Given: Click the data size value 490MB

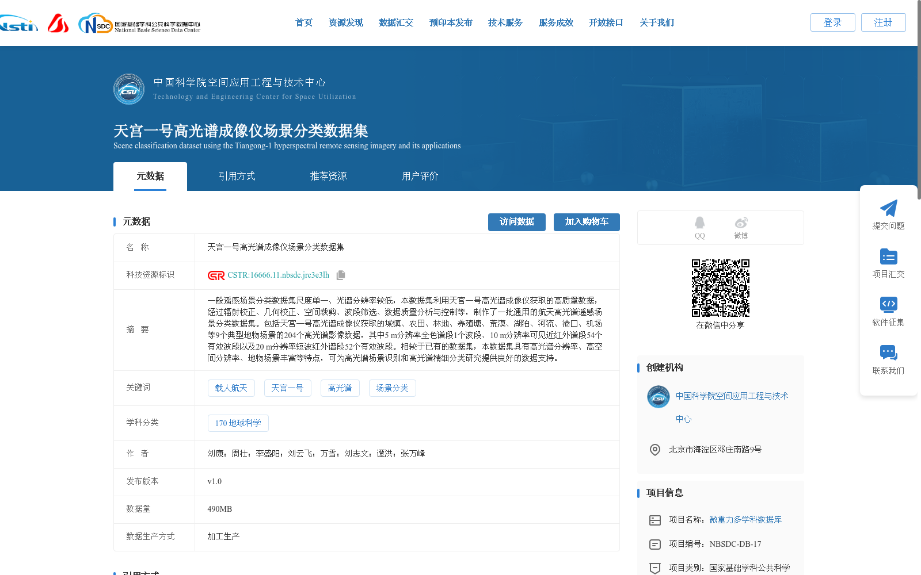Looking at the screenshot, I should tap(220, 509).
